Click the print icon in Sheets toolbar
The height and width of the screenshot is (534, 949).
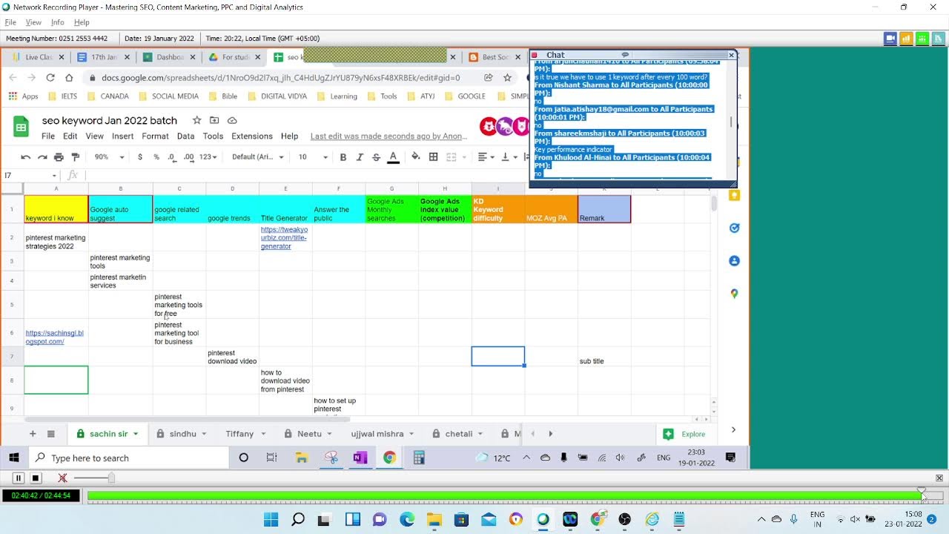tap(59, 157)
